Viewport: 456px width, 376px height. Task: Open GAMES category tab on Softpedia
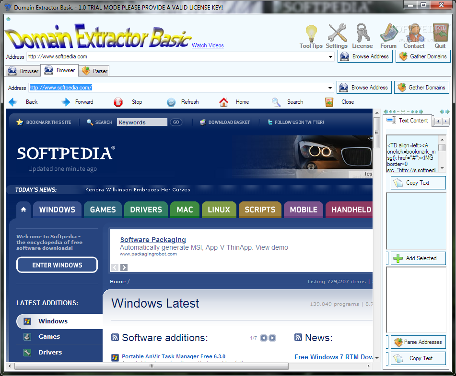(x=103, y=210)
